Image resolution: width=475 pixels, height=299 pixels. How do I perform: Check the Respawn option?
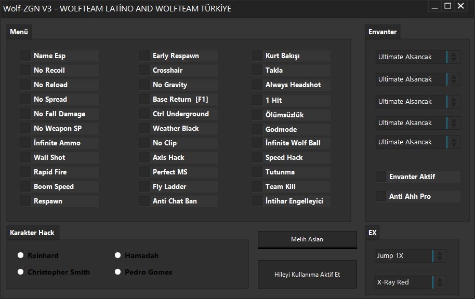25,201
